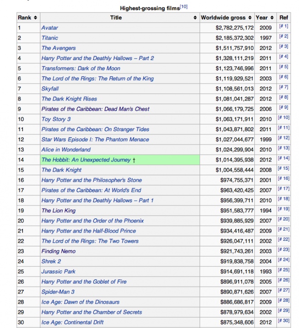
Task: Open the Spider-Man 3 link
Action: [x=58, y=292]
